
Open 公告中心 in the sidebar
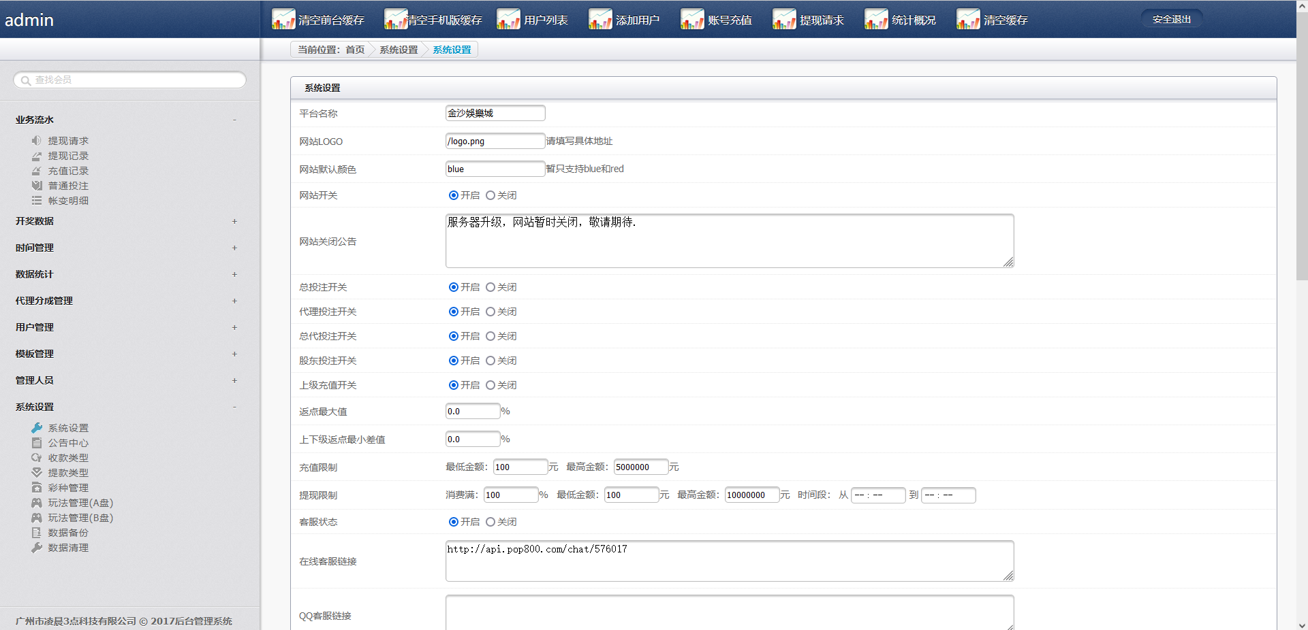tap(68, 443)
